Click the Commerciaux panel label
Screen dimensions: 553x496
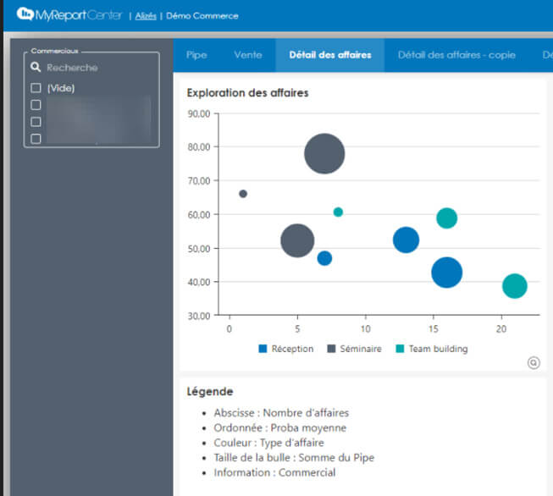coord(54,51)
